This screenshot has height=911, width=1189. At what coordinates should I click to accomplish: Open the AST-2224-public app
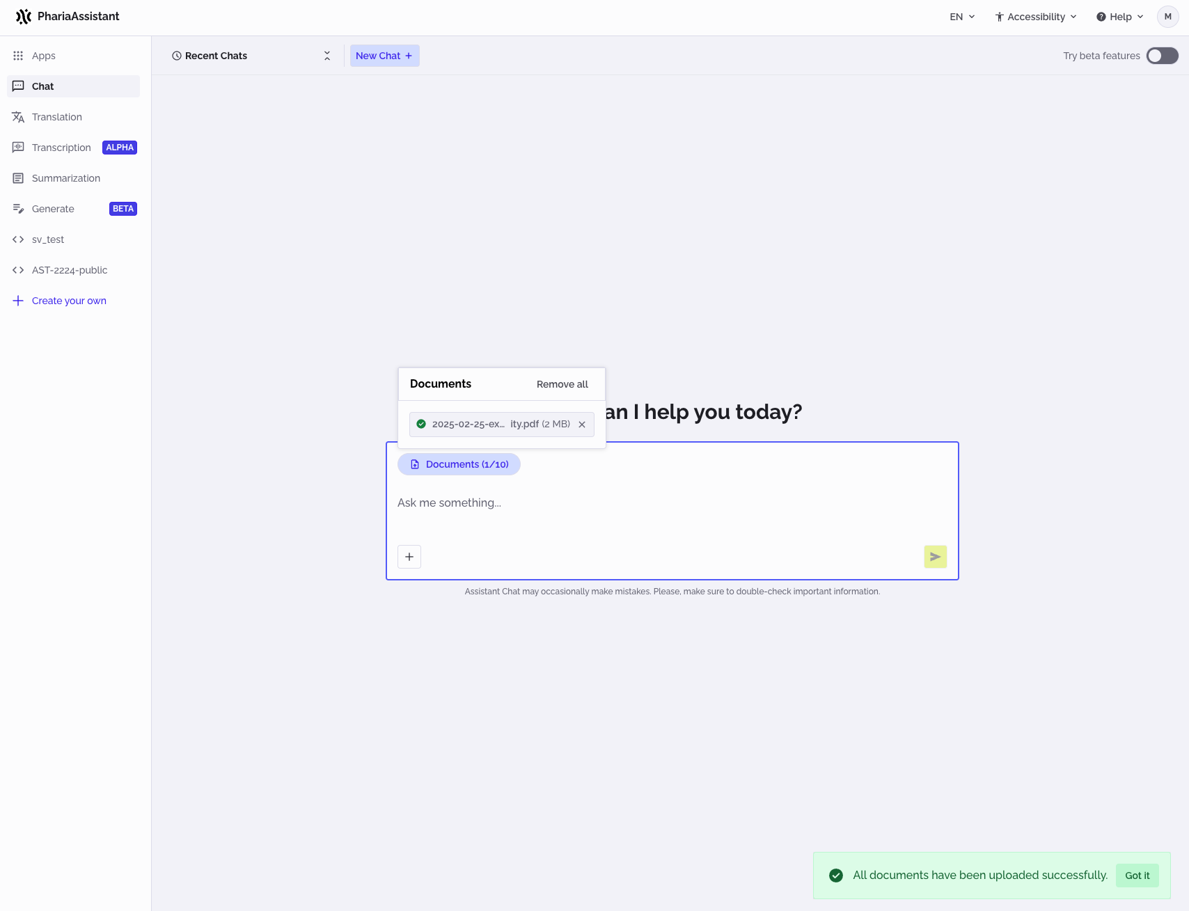click(70, 270)
